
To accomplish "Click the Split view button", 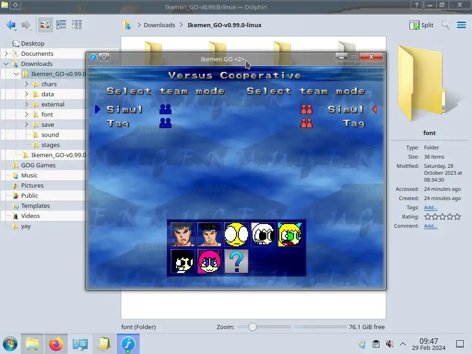I will (x=421, y=25).
